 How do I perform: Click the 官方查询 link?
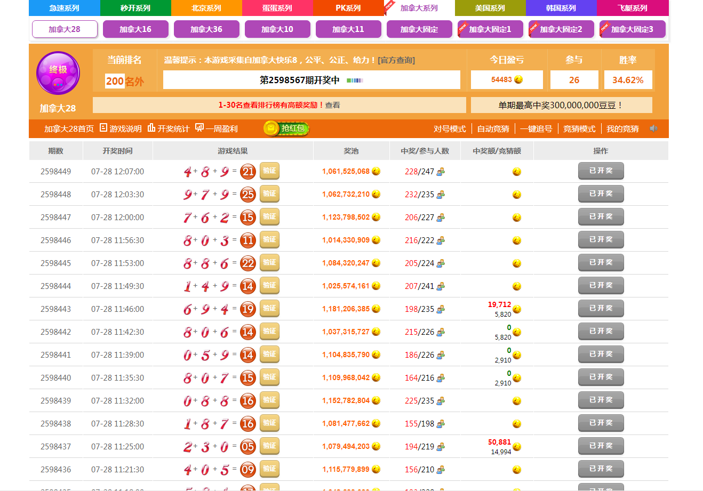tap(396, 60)
